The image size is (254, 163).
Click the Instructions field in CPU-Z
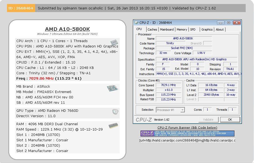click(198, 74)
